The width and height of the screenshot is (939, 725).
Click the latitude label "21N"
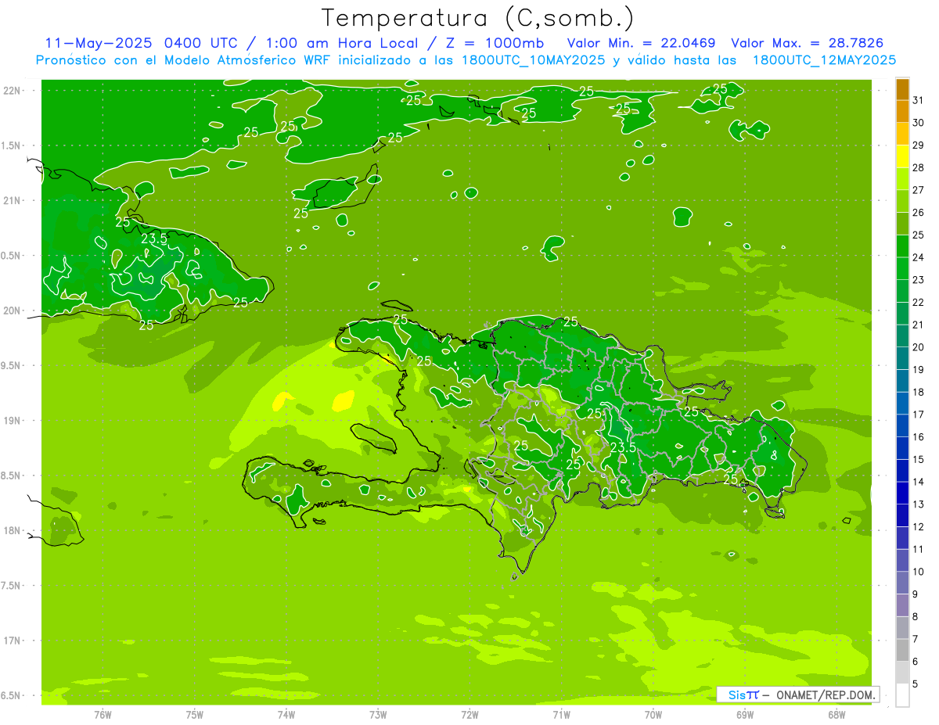(13, 201)
